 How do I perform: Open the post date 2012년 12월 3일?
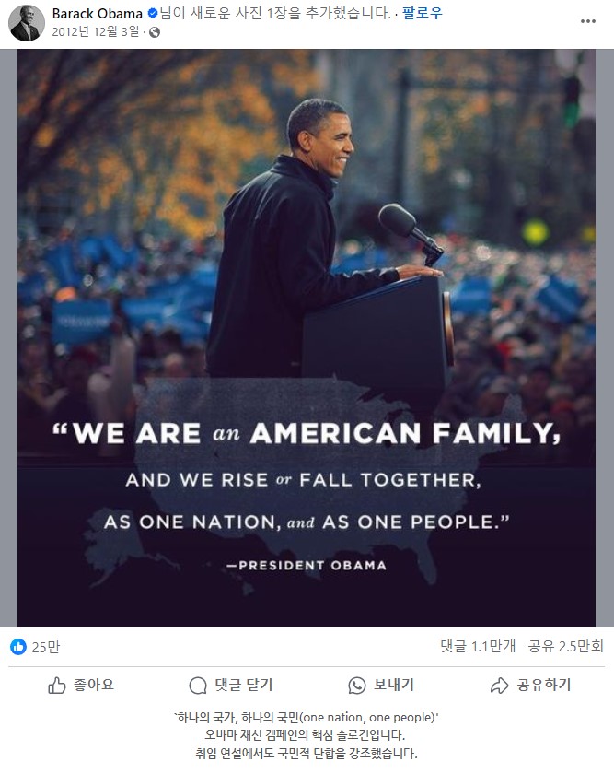[96, 32]
